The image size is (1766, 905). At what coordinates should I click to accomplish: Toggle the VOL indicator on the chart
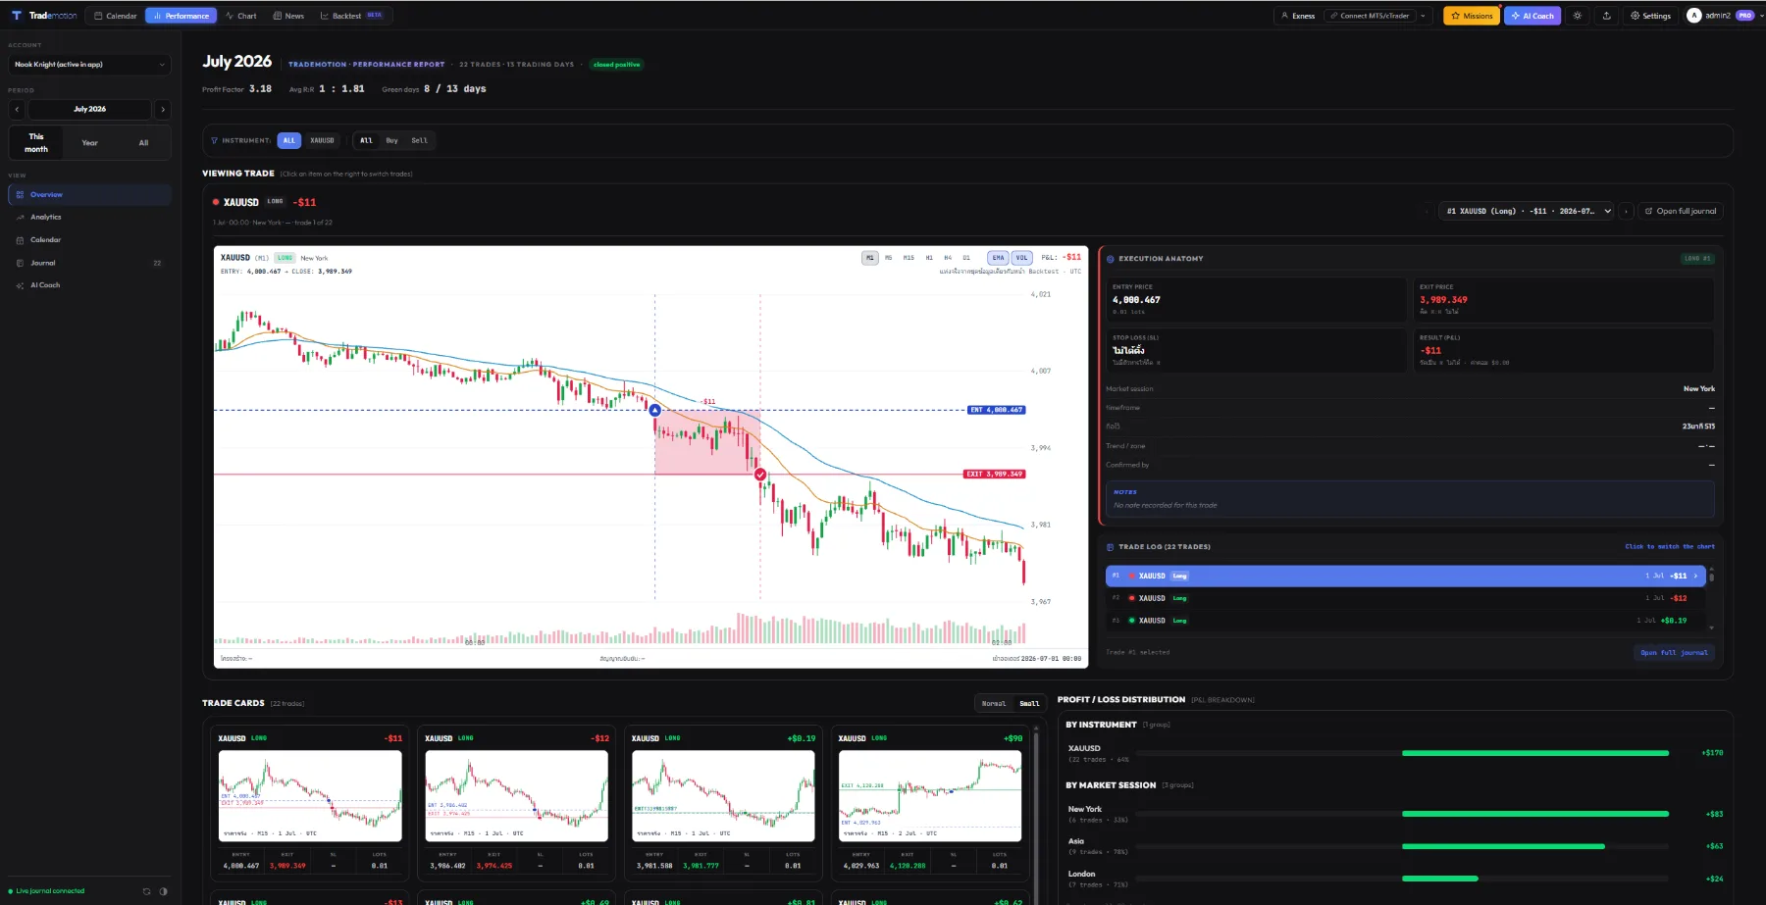[1021, 258]
